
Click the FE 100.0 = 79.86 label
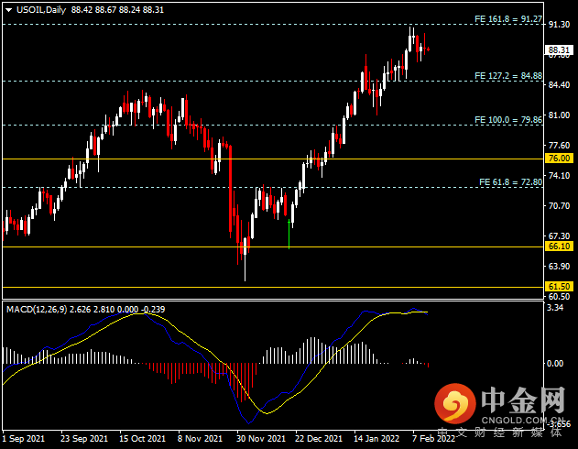pyautogui.click(x=508, y=120)
